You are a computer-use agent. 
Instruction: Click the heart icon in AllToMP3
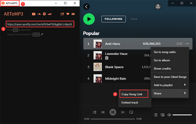(68, 14)
